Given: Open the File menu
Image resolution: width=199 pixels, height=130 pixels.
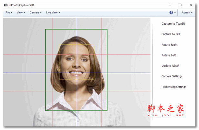Looking at the screenshot, I should click(x=9, y=13).
